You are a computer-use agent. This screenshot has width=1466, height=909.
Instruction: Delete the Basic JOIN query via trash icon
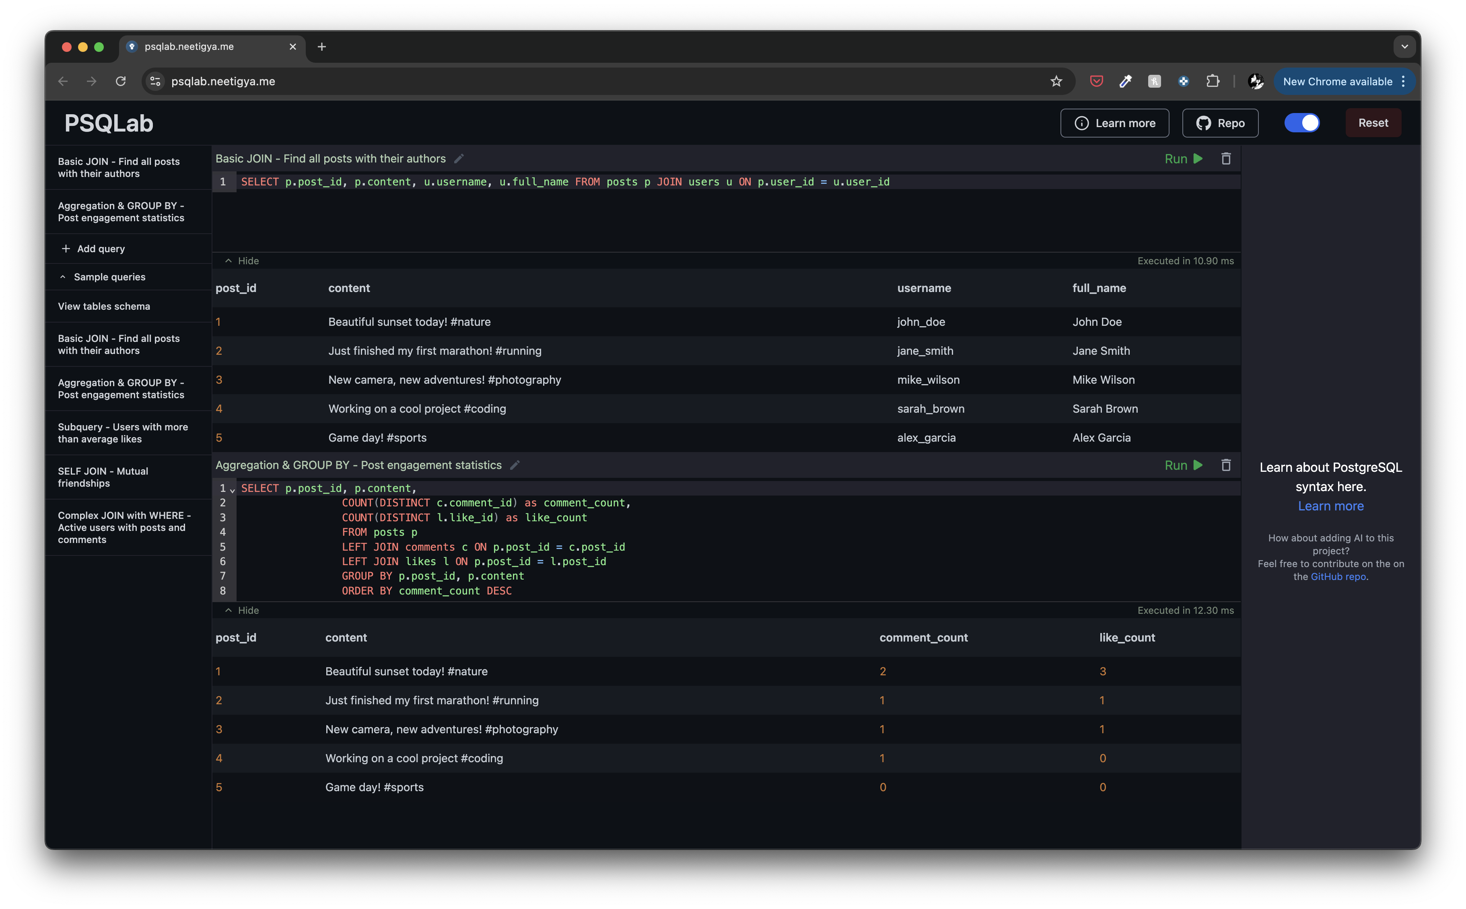point(1225,159)
